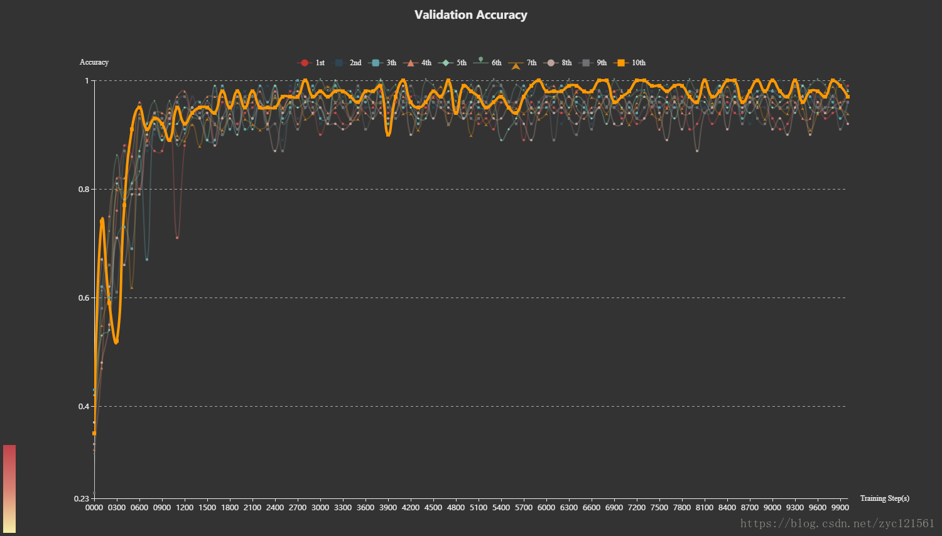
Task: Click x-axis tick label 6000
Action: 546,508
